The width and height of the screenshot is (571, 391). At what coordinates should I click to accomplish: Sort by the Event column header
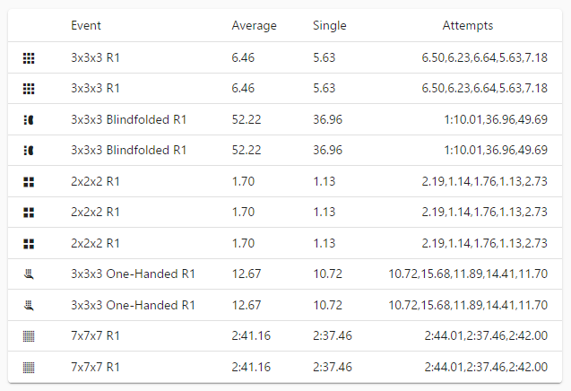[86, 25]
